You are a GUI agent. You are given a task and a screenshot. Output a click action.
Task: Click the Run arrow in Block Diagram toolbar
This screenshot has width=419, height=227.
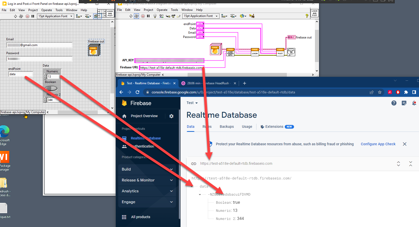131,16
